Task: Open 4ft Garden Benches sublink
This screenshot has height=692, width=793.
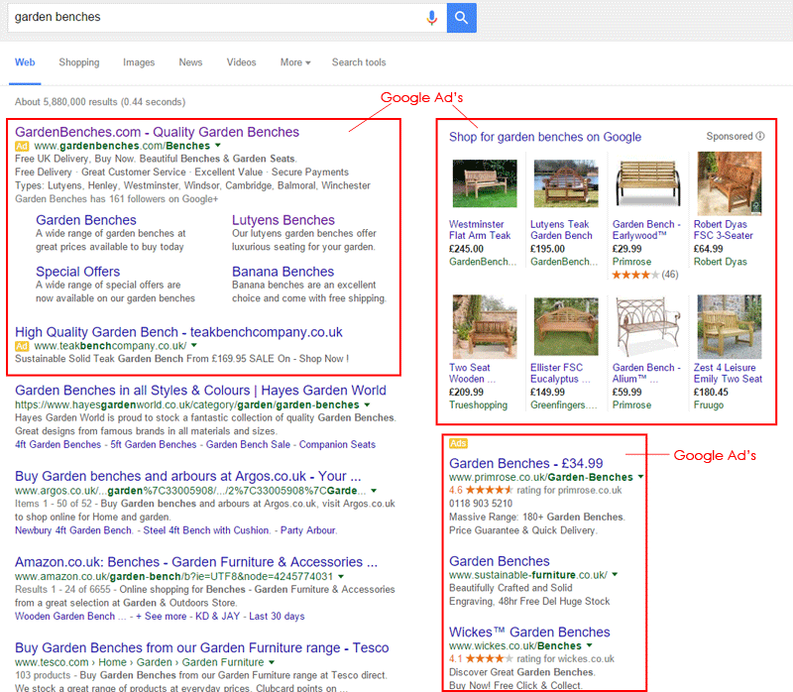Action: pos(57,444)
